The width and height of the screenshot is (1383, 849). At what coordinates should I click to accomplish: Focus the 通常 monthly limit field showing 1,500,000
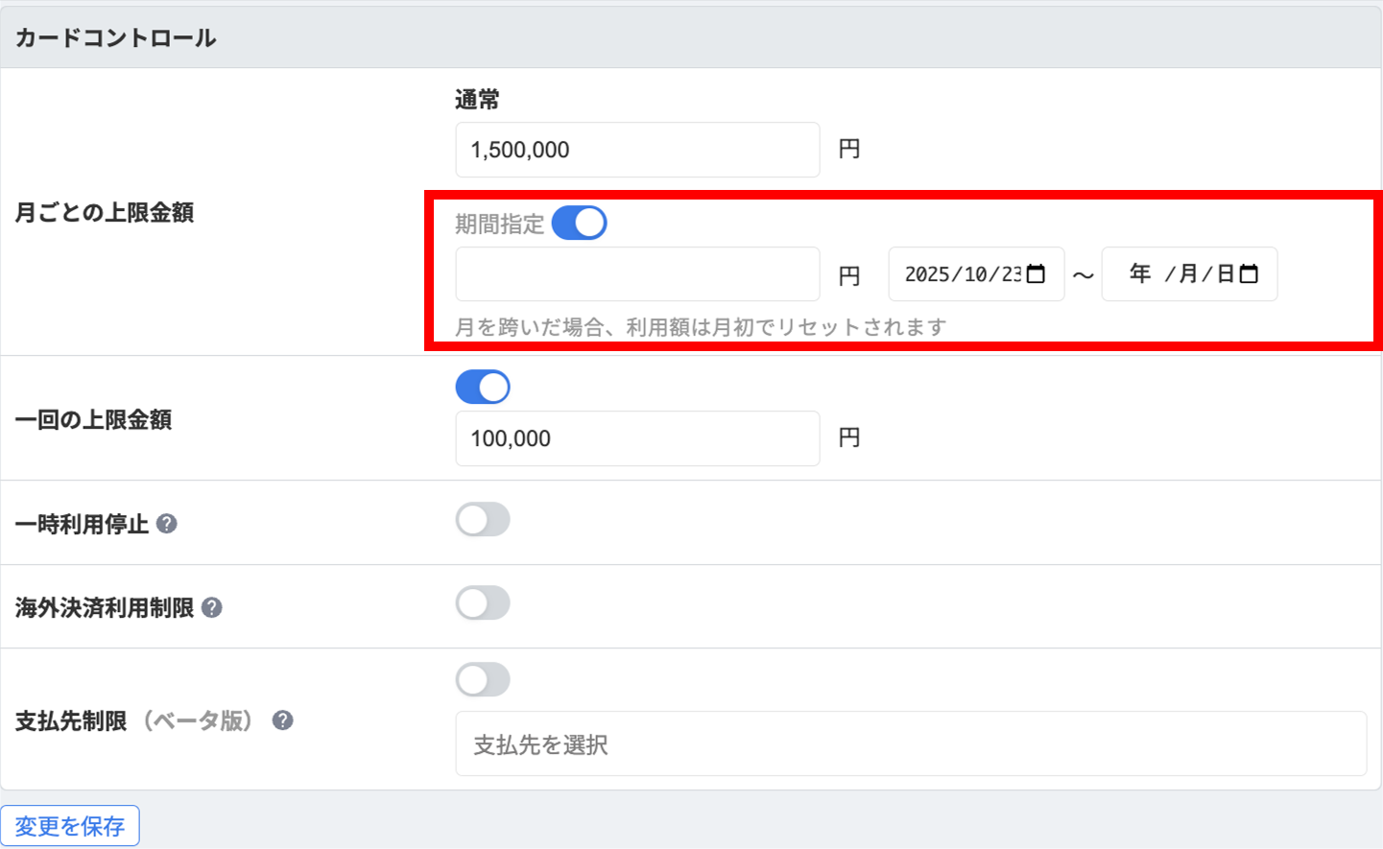point(637,150)
